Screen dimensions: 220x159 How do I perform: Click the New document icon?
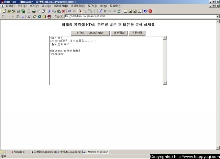4,11
